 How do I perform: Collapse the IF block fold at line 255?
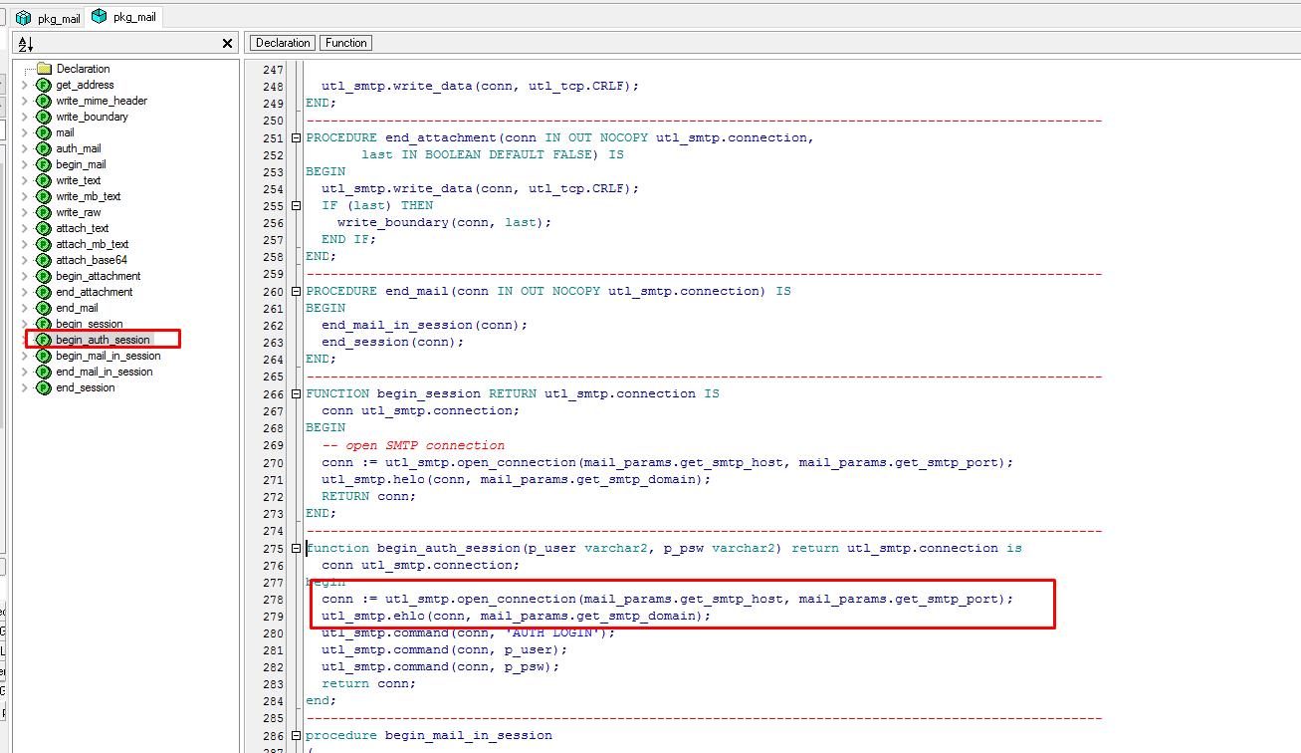[x=296, y=205]
